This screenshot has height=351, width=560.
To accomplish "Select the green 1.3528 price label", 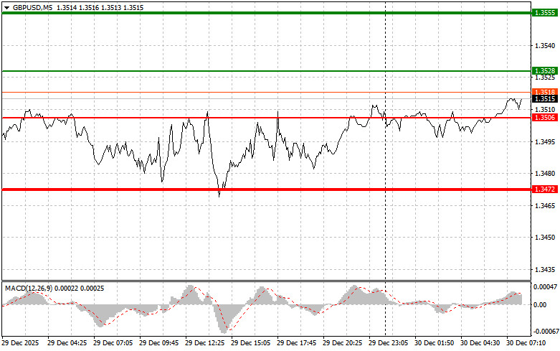I will point(542,71).
